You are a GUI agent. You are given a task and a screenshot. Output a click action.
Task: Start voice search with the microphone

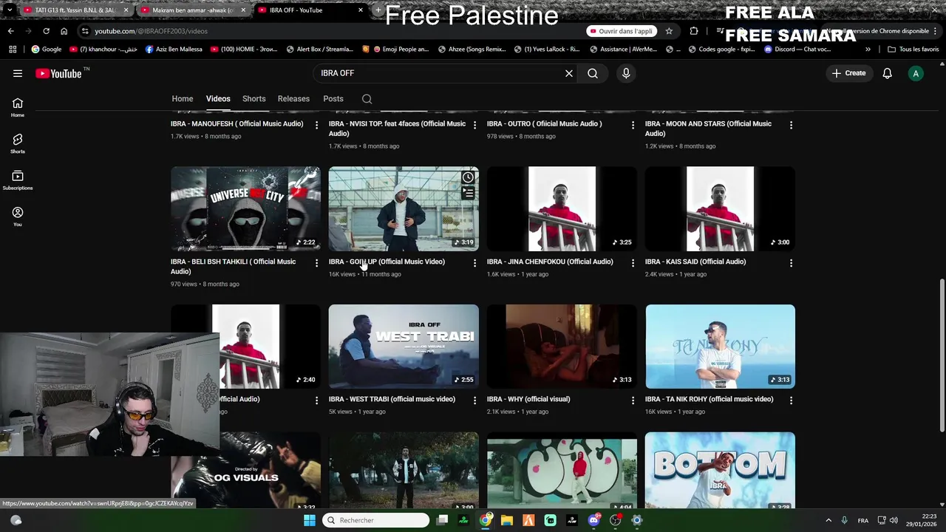point(626,73)
